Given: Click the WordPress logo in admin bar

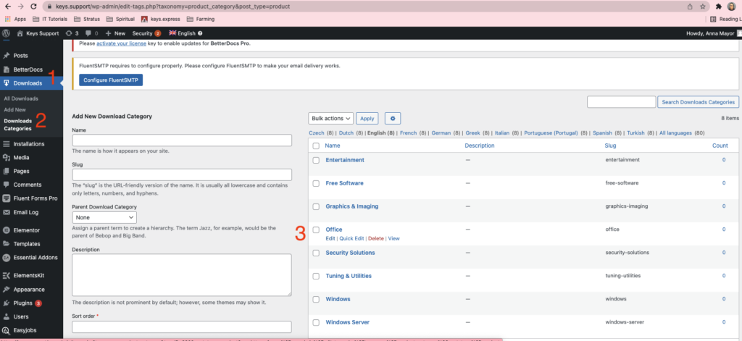Looking at the screenshot, I should [x=7, y=33].
